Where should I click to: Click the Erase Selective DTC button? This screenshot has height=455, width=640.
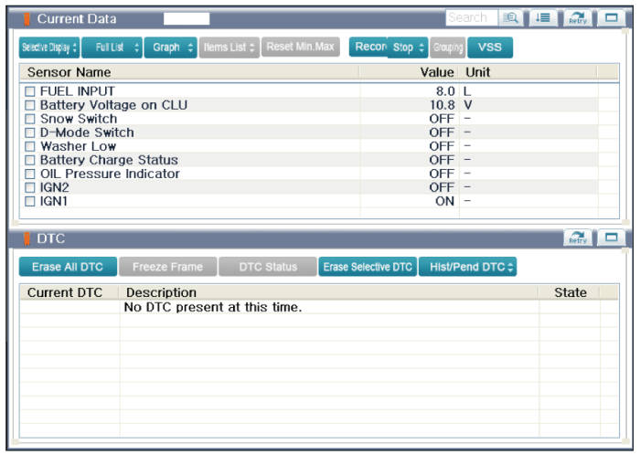click(x=368, y=267)
